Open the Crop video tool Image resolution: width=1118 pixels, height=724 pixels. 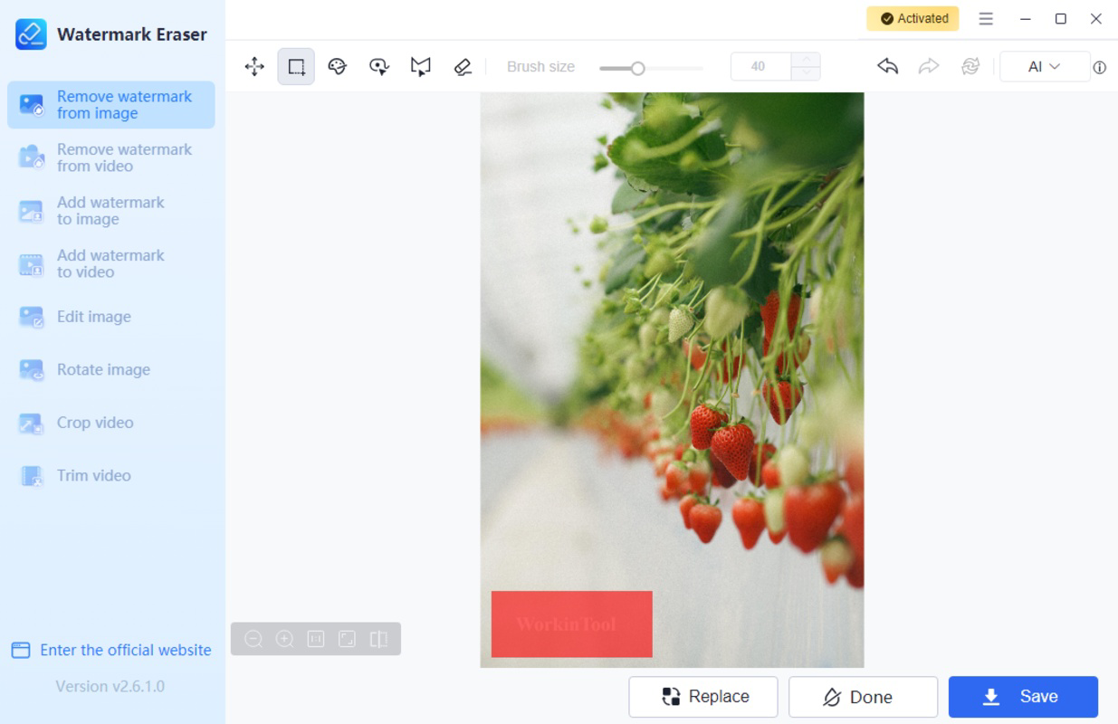(110, 423)
